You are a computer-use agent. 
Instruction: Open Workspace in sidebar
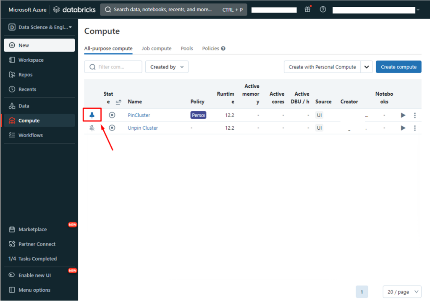[39, 60]
